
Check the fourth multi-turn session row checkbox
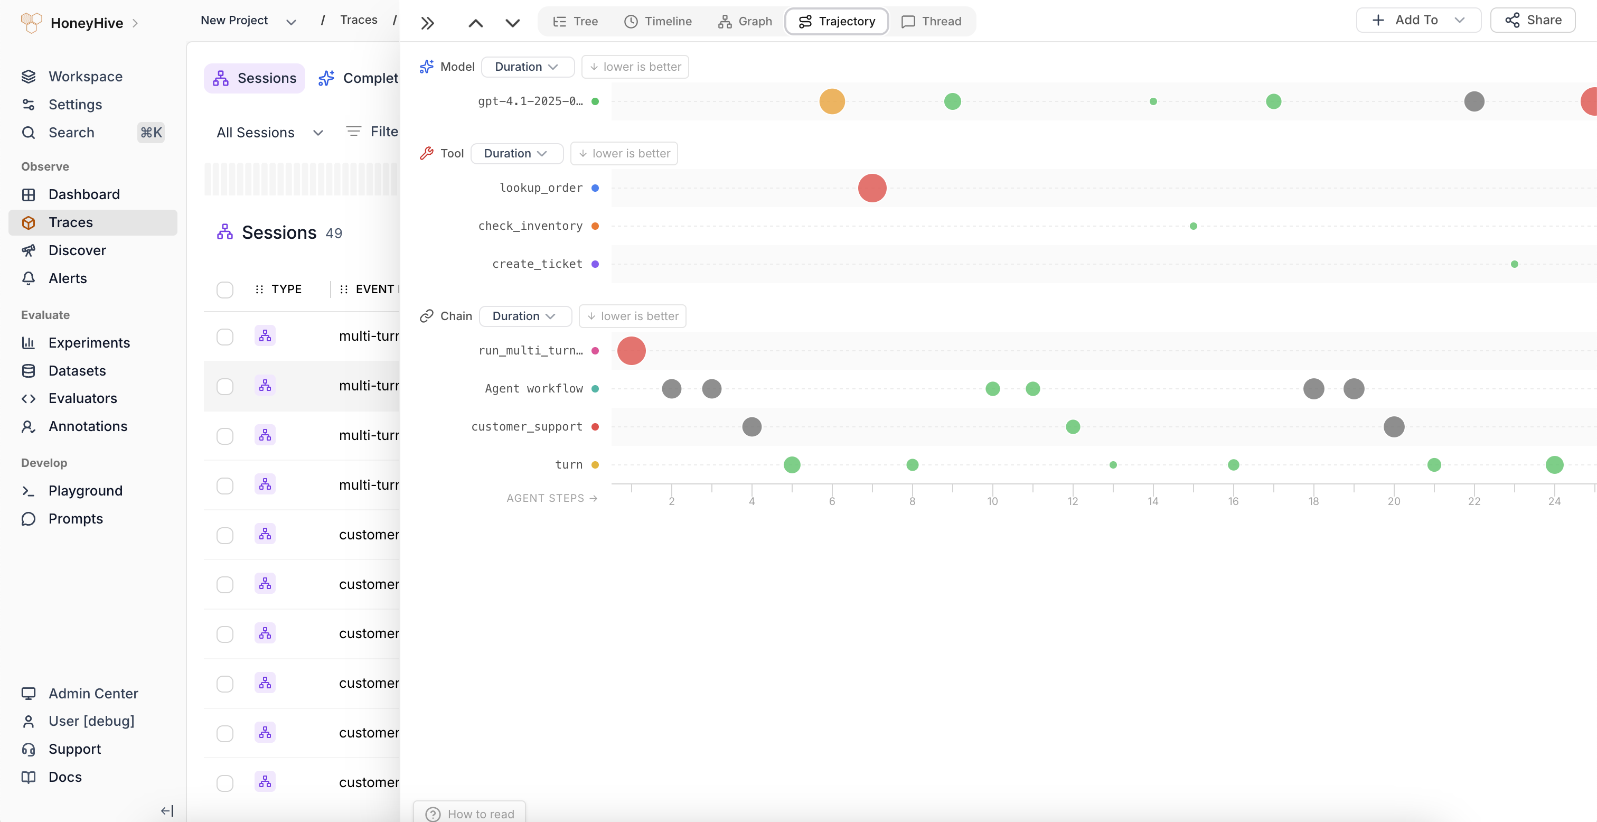tap(225, 486)
